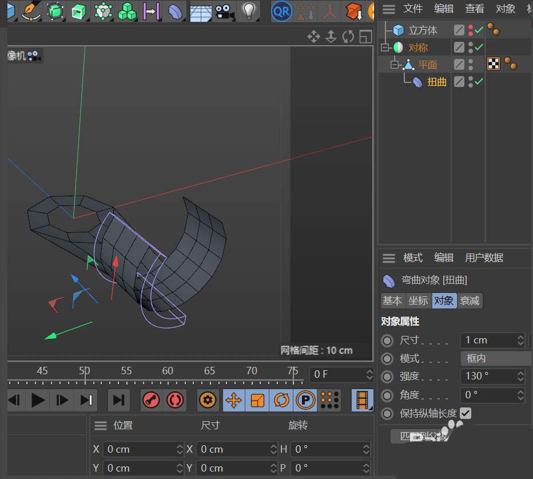Viewport: 533px width, 479px height.
Task: Toggle the 保持纵轴长度 checkbox
Action: point(466,413)
